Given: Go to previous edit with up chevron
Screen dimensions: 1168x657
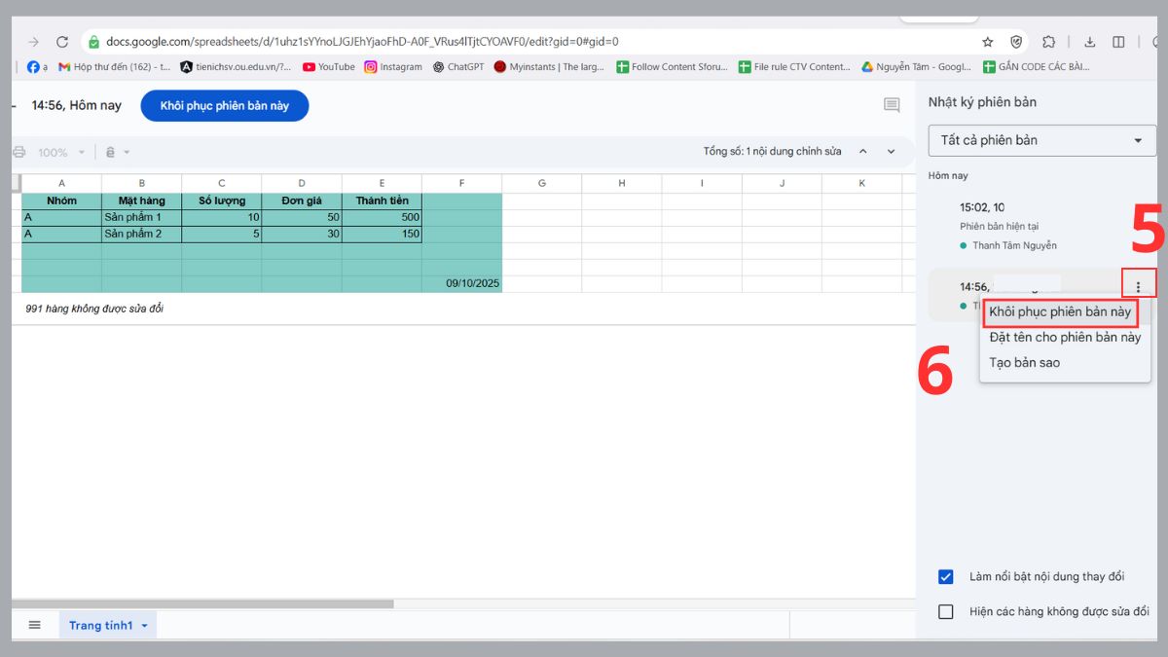Looking at the screenshot, I should point(862,152).
